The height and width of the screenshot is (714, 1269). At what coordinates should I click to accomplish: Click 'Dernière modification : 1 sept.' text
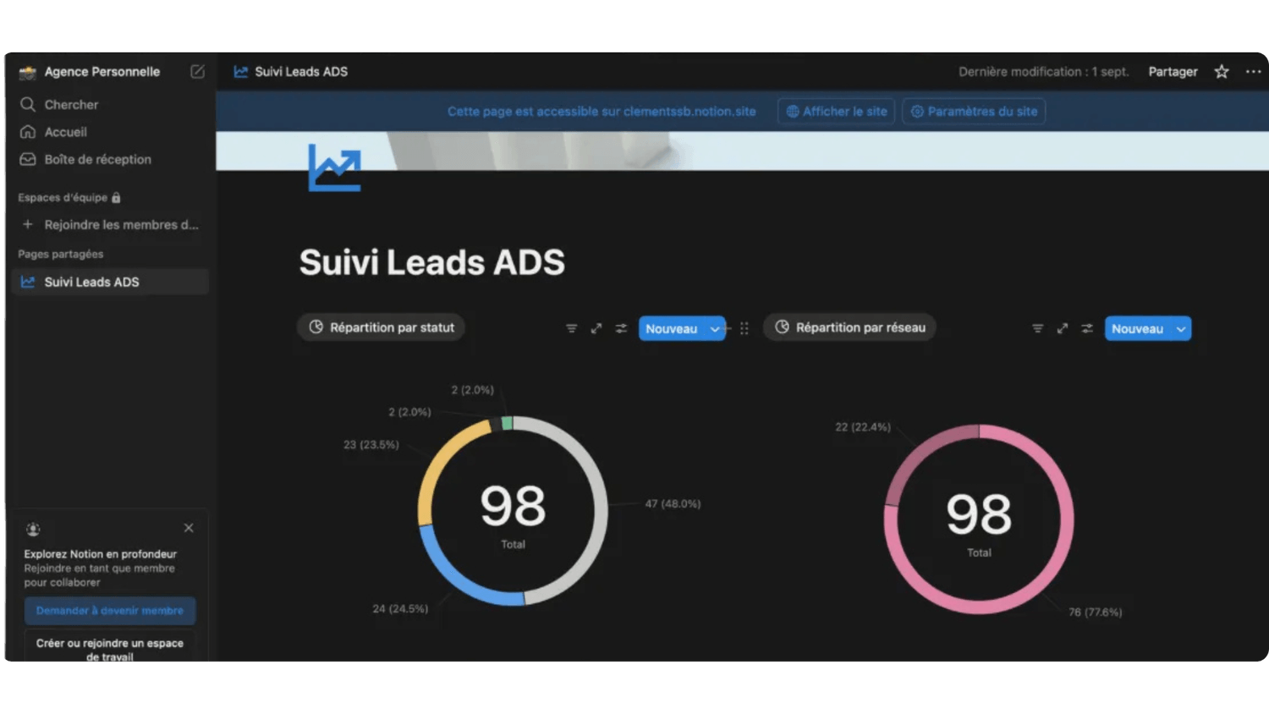pyautogui.click(x=1044, y=72)
